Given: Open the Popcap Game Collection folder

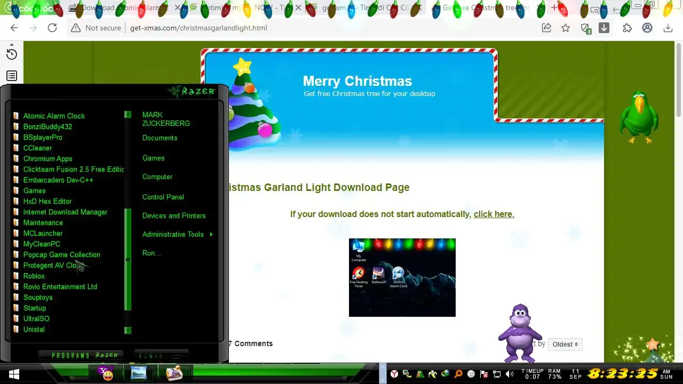Looking at the screenshot, I should click(61, 254).
